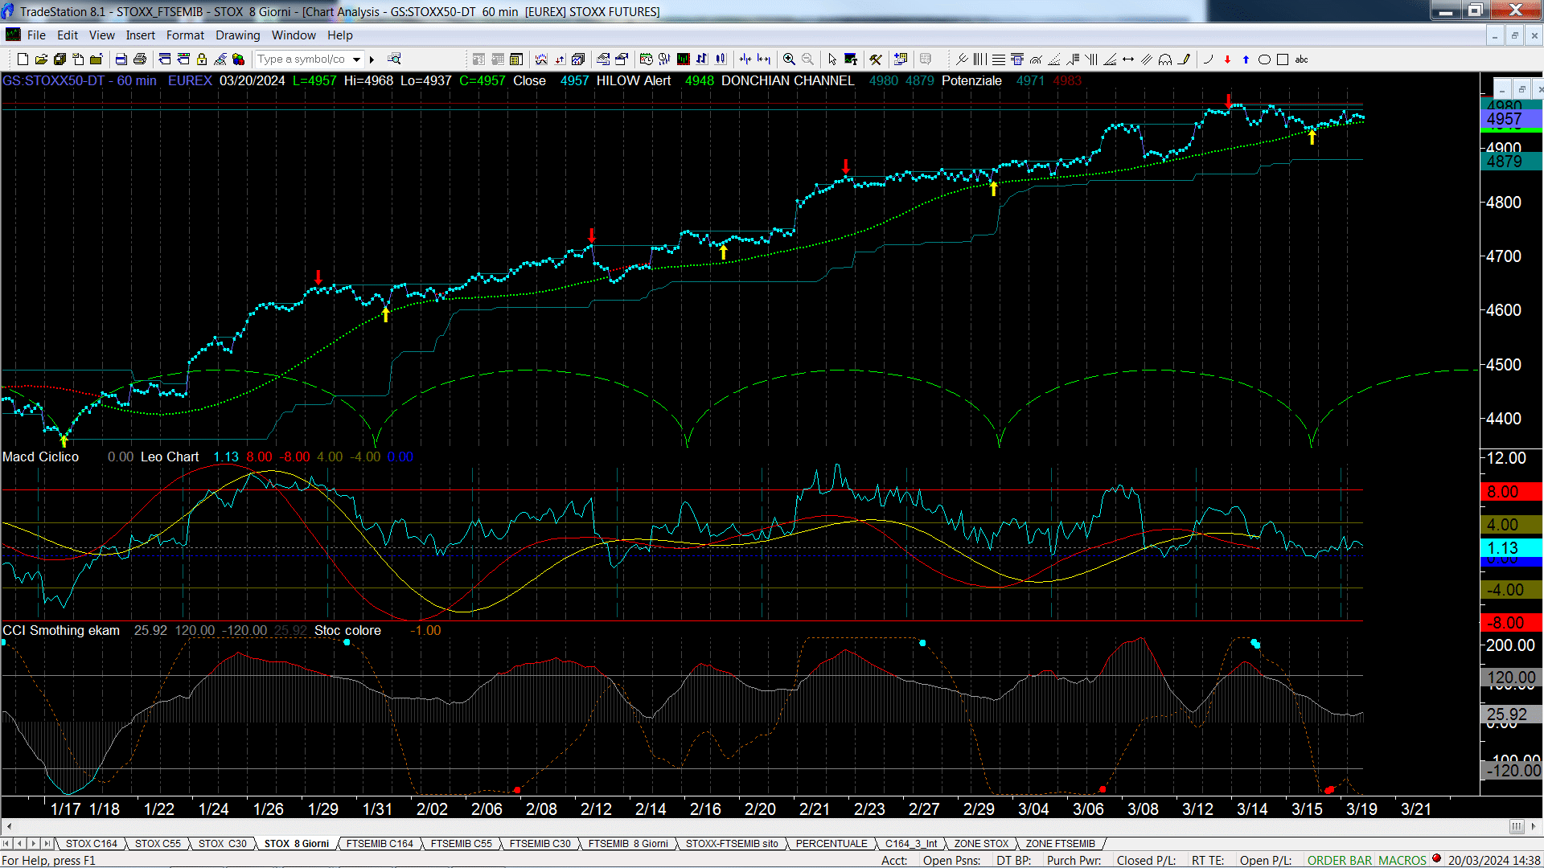Image resolution: width=1544 pixels, height=868 pixels.
Task: Open the Edit menu
Action: 68,35
